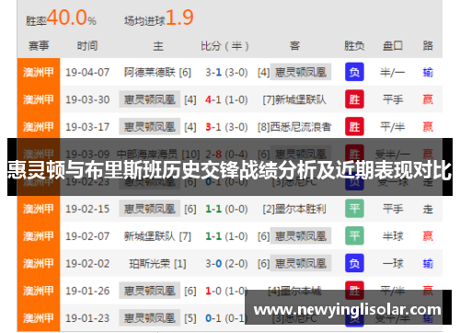460x333 pixels.
Task: Click 惠灵顿凤凰 as away team on 19-04-07
Action: (301, 72)
